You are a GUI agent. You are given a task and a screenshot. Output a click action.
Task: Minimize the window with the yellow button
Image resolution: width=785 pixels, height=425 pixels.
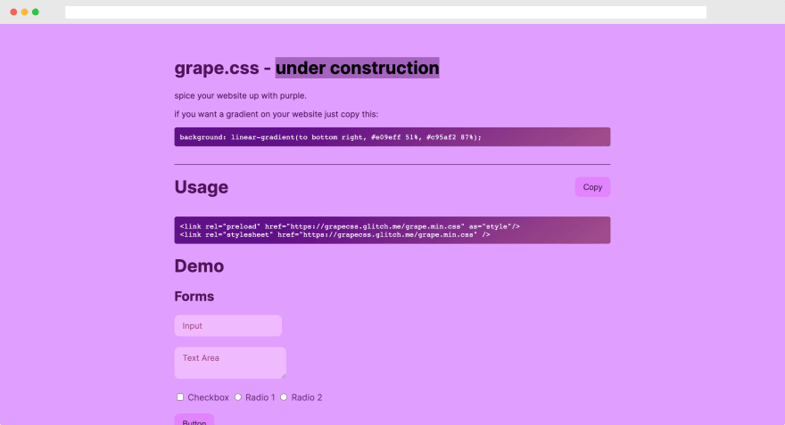(25, 12)
